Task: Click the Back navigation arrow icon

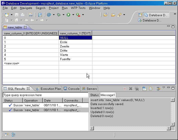Action: coord(32,20)
